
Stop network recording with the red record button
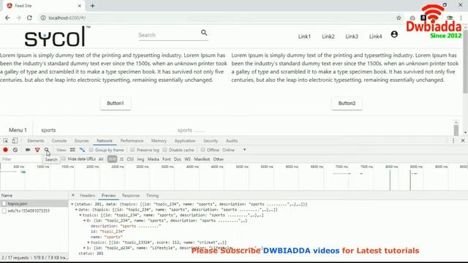(5, 150)
